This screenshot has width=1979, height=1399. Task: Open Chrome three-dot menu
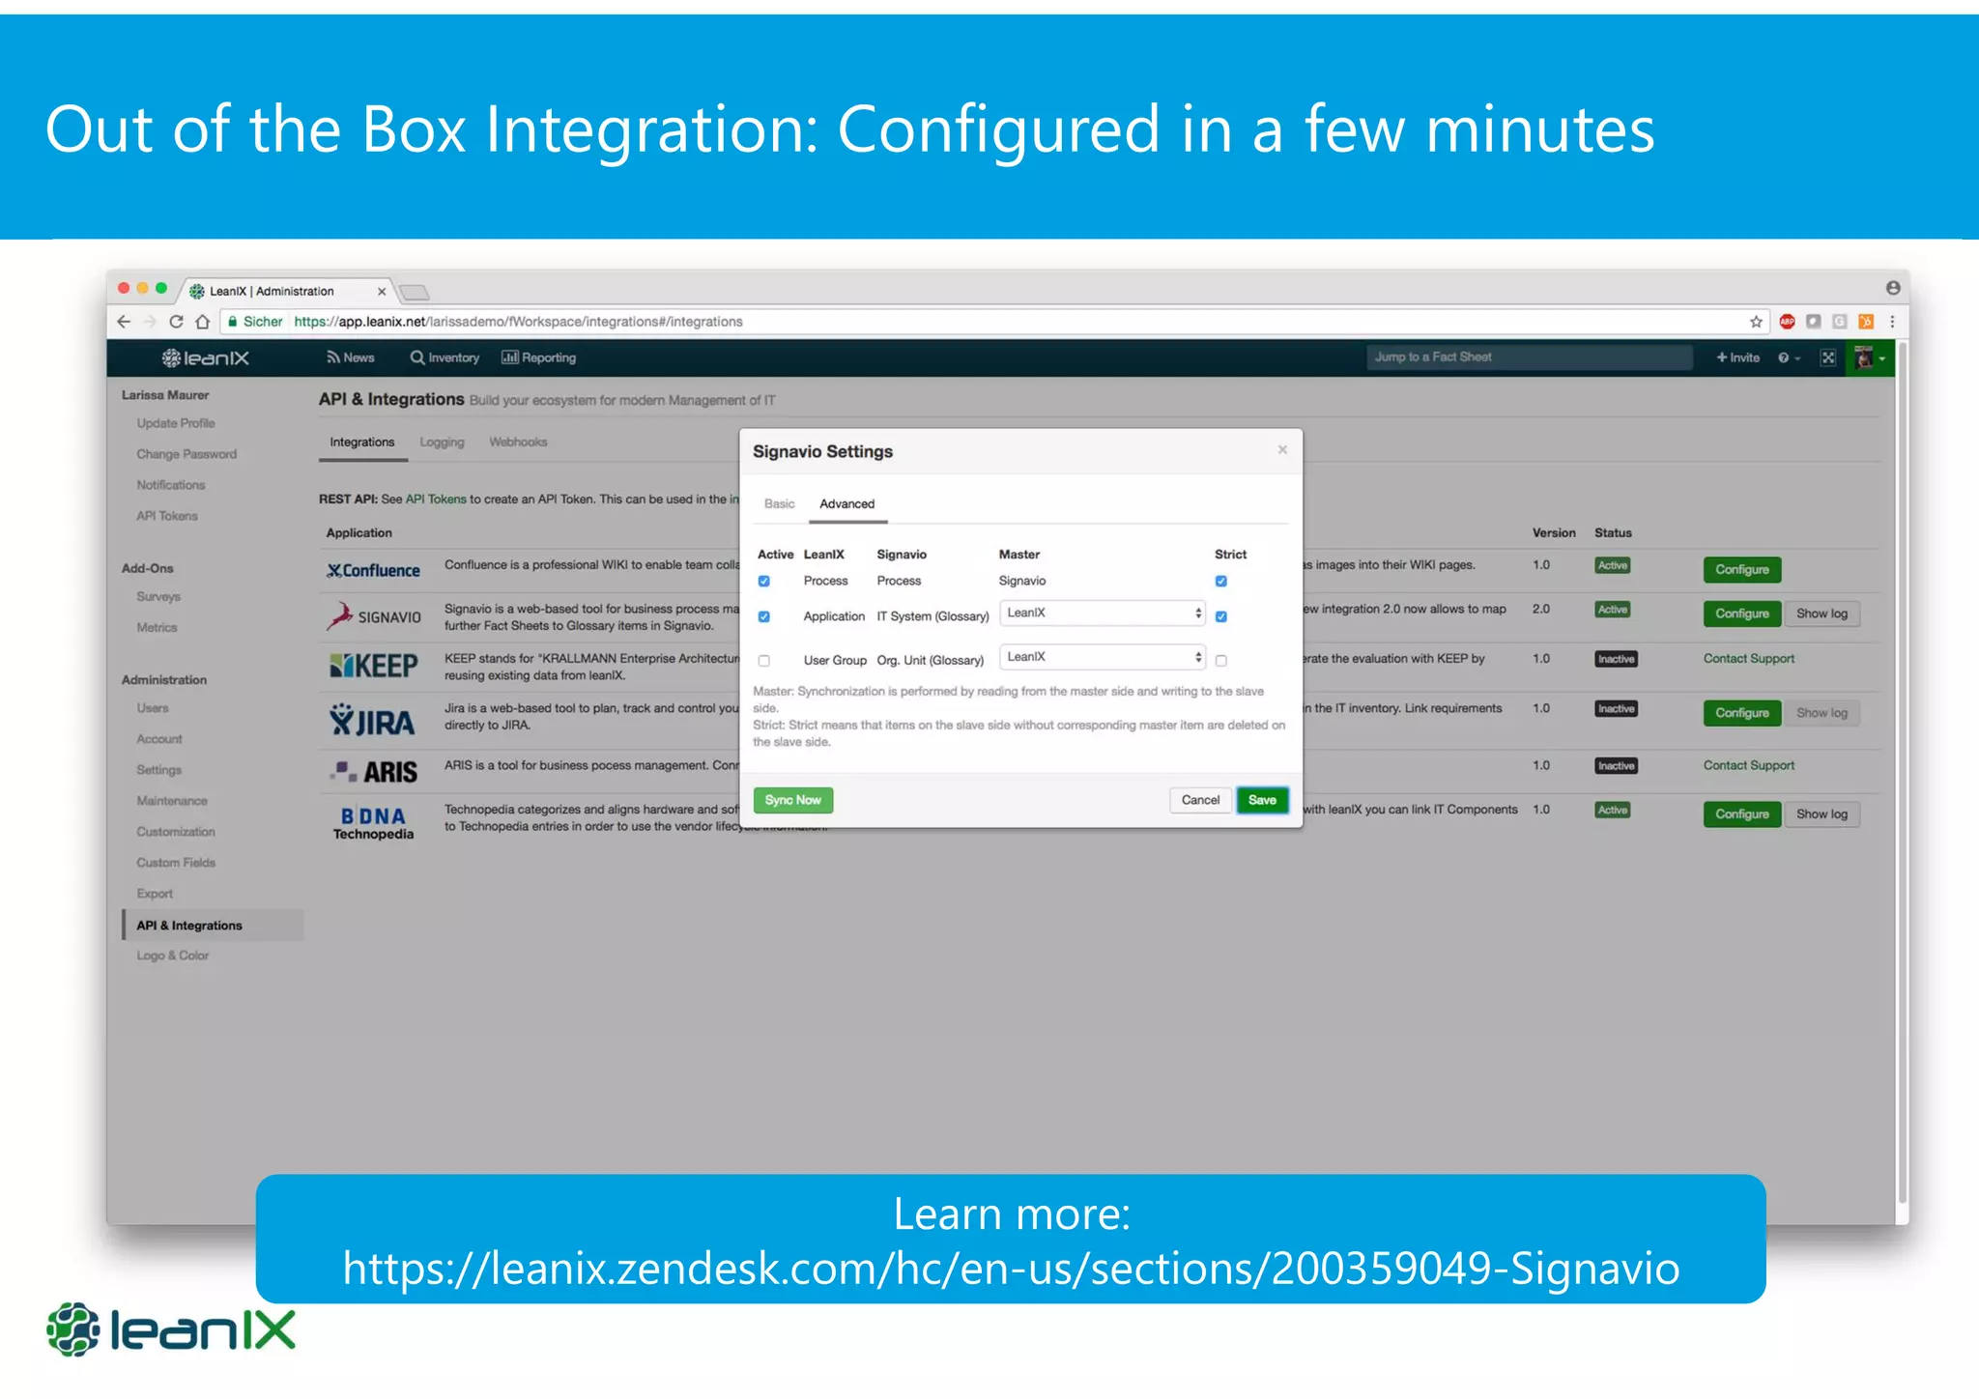coord(1892,322)
